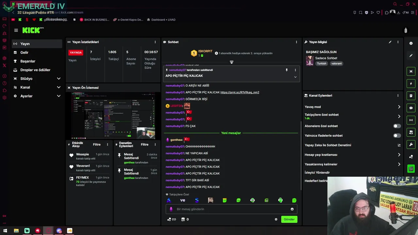The width and height of the screenshot is (418, 235).
Task: Open File Explorer from taskbar
Action: 16,231
